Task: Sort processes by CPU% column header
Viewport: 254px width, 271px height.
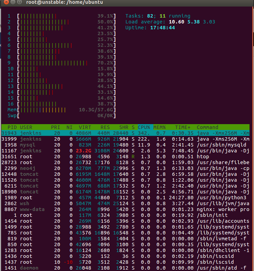Action: (x=144, y=127)
